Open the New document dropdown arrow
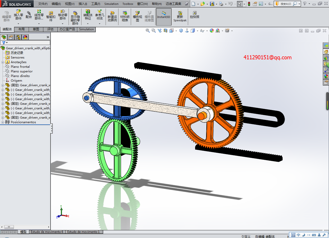Image resolution: width=329 pixels, height=238 pixels. (198, 4)
